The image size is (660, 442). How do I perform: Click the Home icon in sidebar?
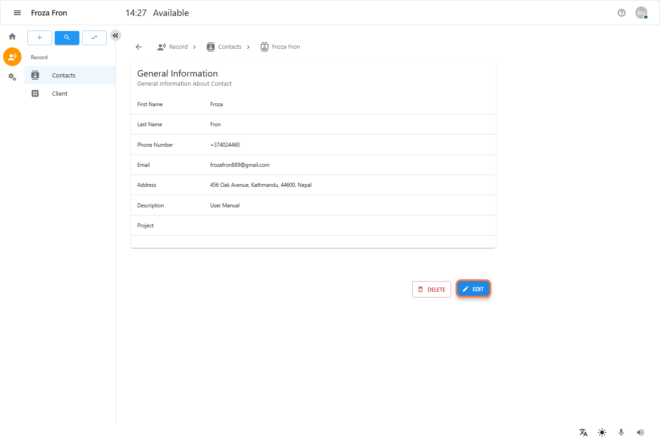tap(12, 36)
